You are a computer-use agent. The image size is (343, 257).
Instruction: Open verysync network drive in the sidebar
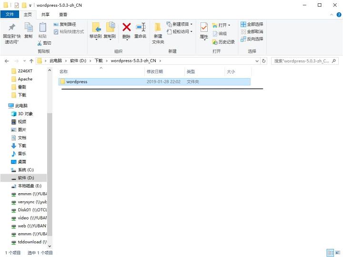pos(32,202)
